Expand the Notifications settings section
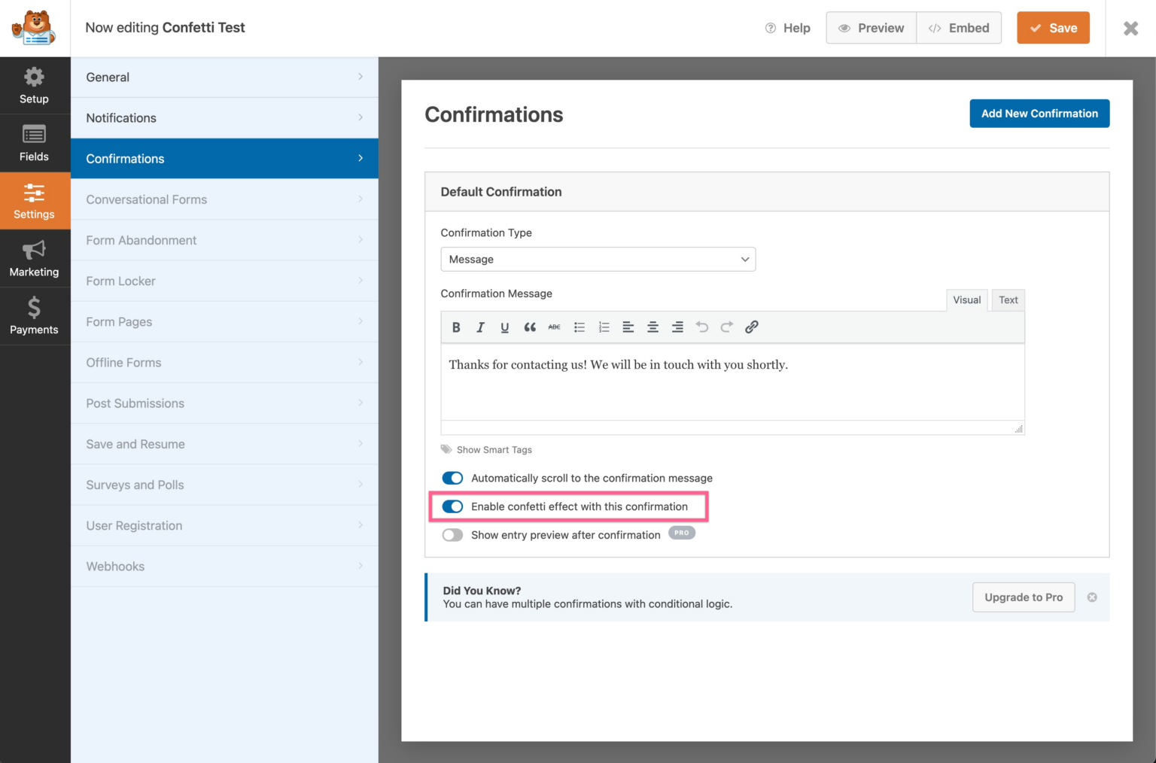1156x763 pixels. pos(224,118)
